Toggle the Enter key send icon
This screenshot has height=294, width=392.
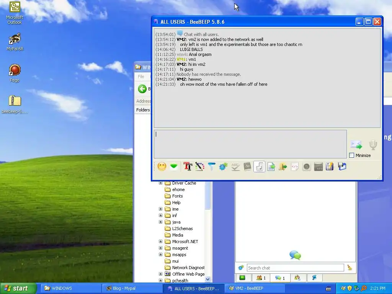tap(259, 167)
